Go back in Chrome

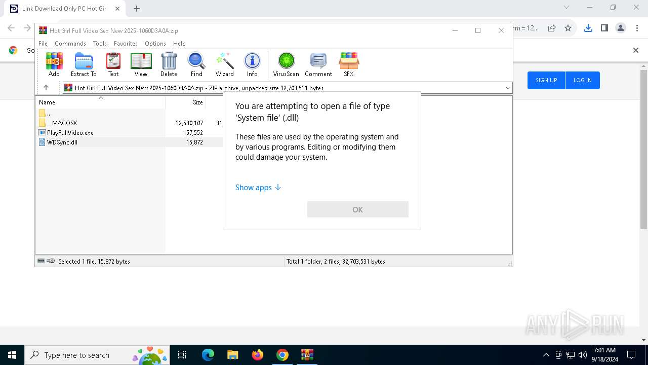[11, 28]
